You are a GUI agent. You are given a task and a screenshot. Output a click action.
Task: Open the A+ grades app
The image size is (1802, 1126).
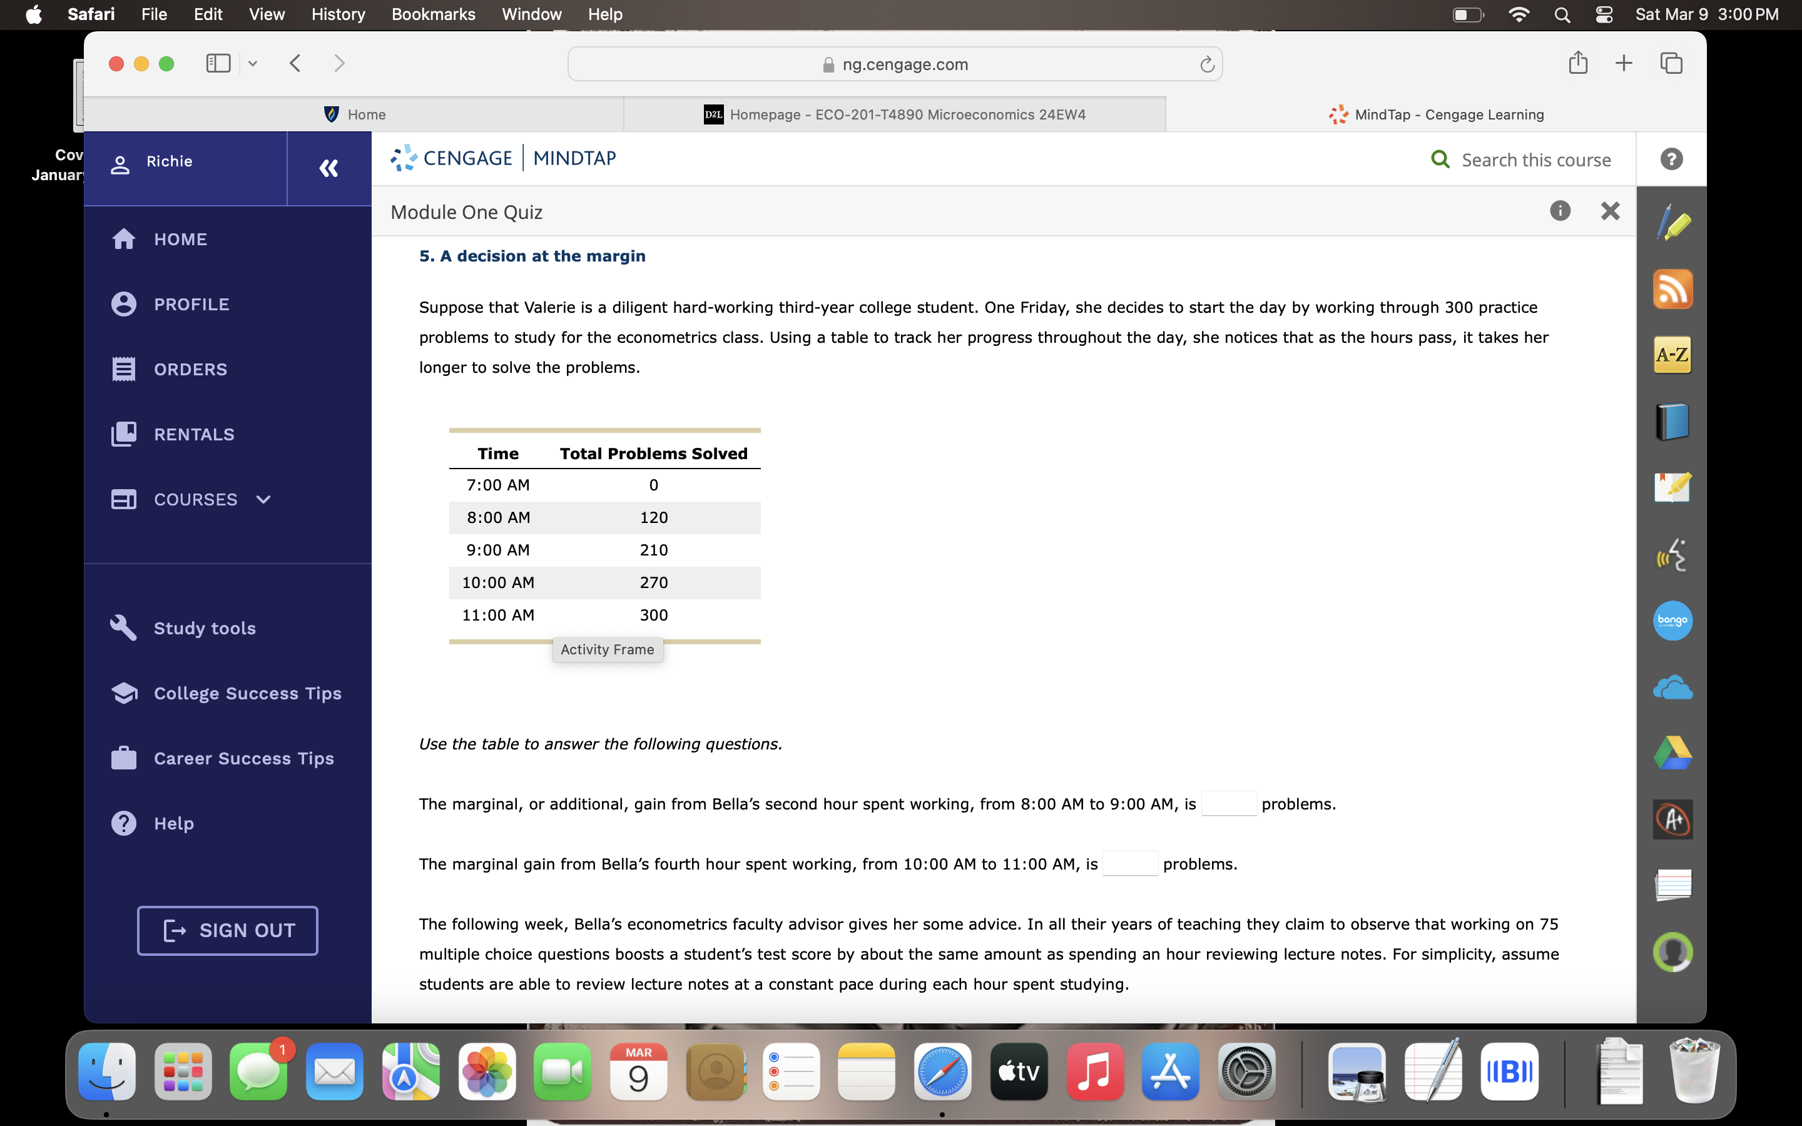point(1672,818)
